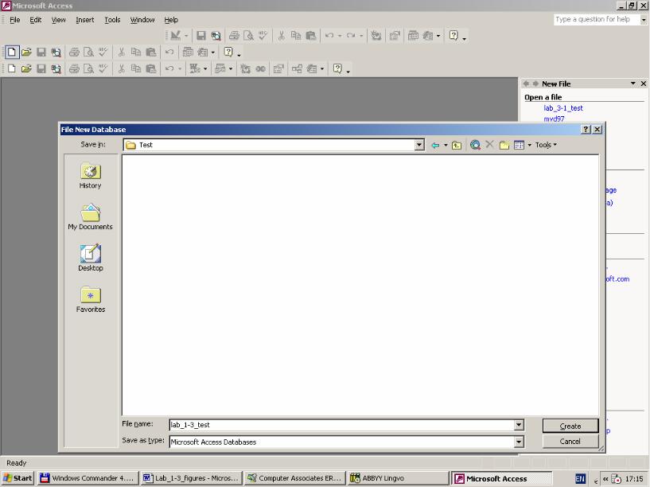Click the Open folder icon in middle toolbar row

(x=26, y=53)
